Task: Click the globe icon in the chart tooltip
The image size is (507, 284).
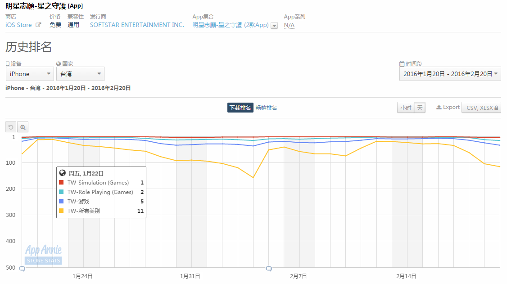Action: tap(63, 173)
